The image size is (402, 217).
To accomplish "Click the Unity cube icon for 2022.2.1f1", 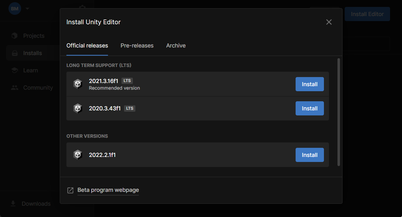I will pos(77,155).
